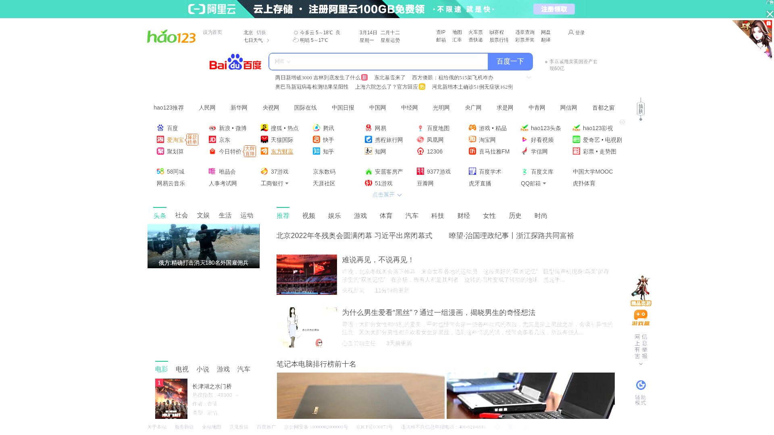Open the 网页 search type dropdown
Image resolution: width=774 pixels, height=435 pixels.
click(x=283, y=62)
